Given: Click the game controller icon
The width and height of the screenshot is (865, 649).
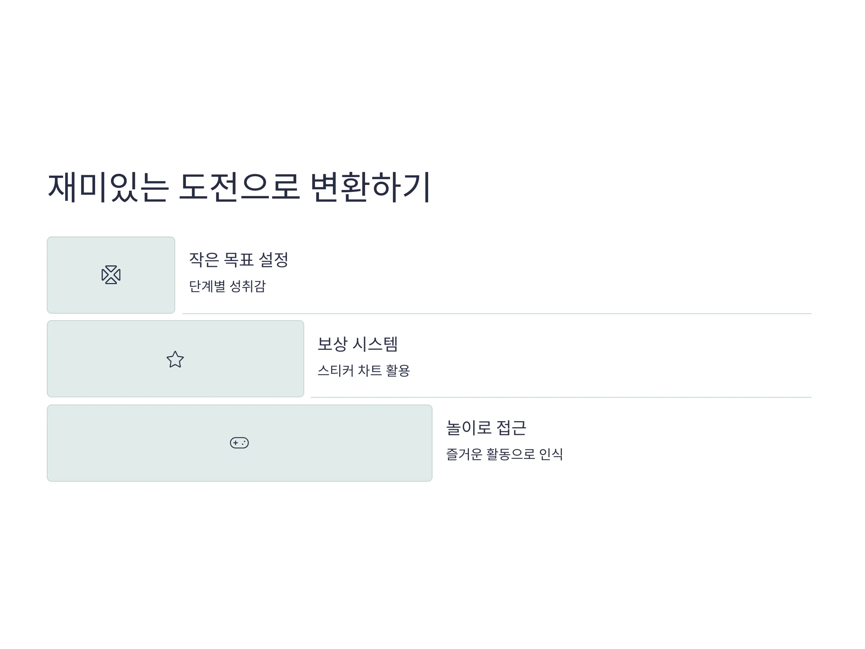Looking at the screenshot, I should pos(239,443).
